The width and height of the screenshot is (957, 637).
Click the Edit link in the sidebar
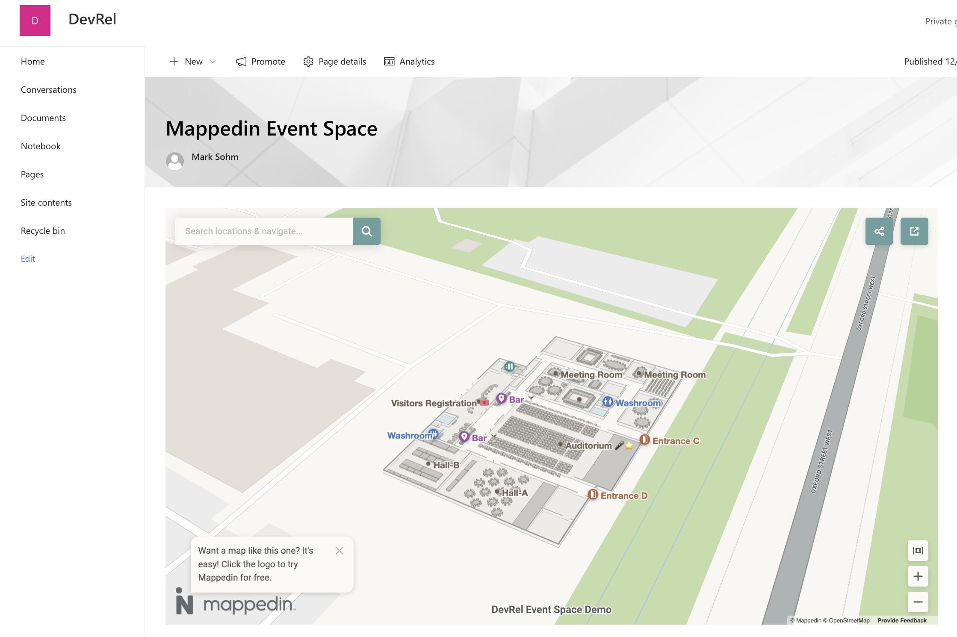[x=27, y=258]
